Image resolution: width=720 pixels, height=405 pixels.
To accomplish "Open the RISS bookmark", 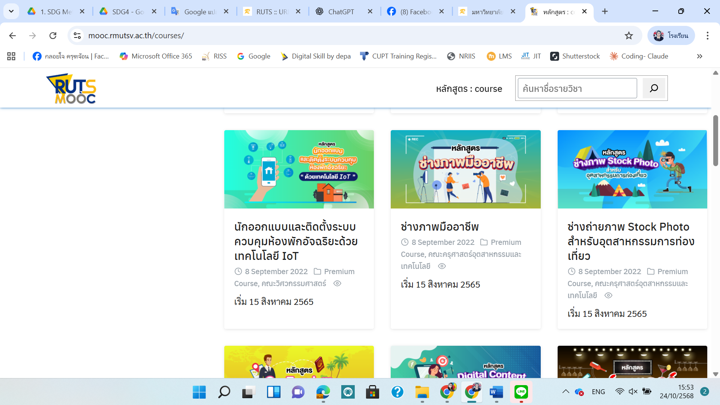I will (x=214, y=56).
